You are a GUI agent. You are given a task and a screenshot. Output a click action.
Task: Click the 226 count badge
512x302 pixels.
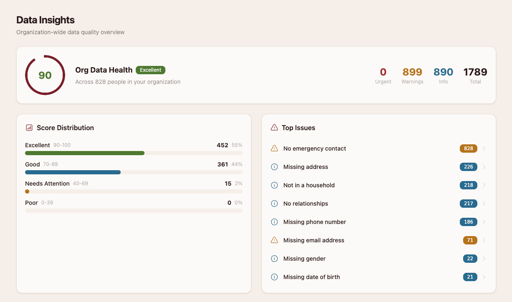(x=469, y=167)
